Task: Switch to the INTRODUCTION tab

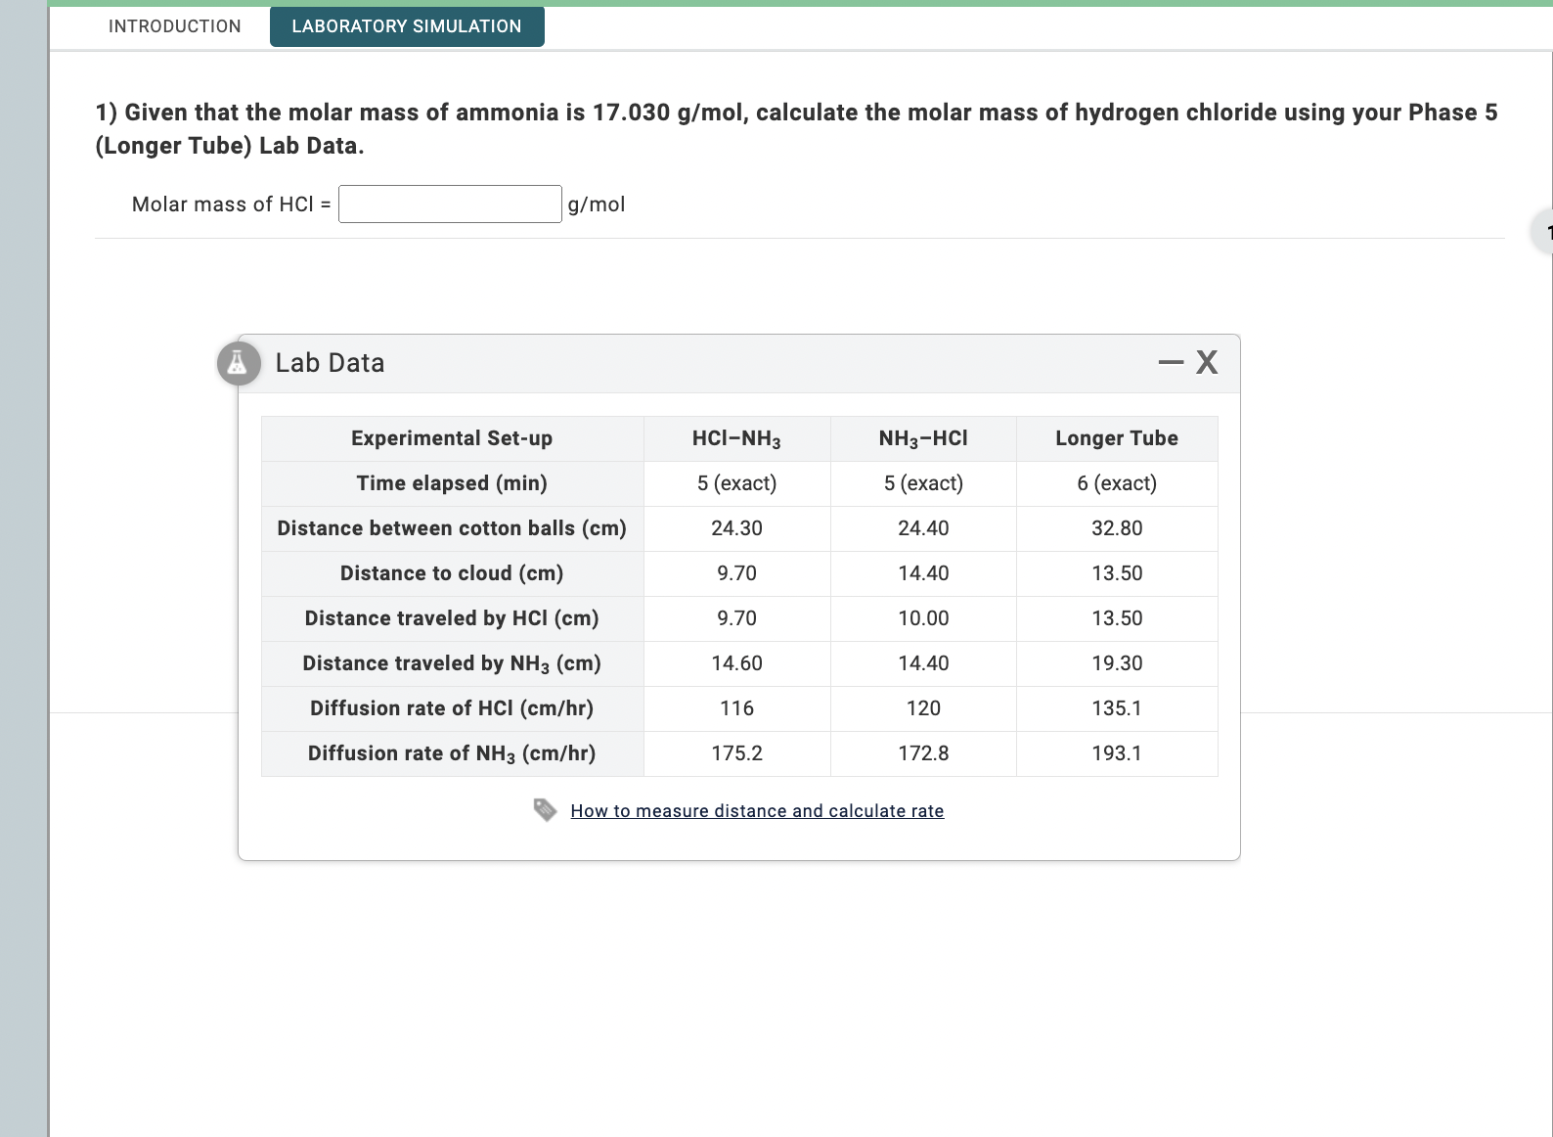Action: tap(175, 26)
